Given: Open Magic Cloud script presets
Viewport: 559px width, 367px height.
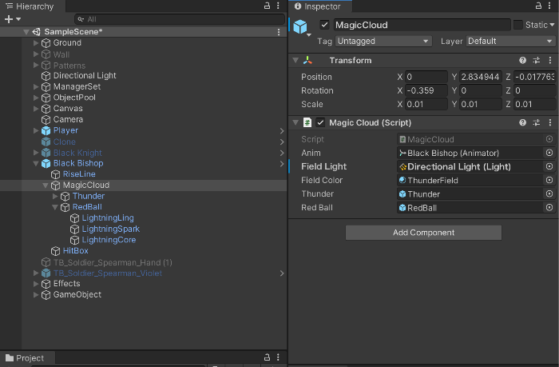Looking at the screenshot, I should point(536,123).
